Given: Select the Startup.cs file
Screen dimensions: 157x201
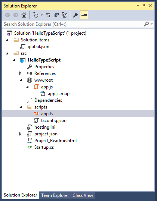Looking at the screenshot, I should pos(44,147).
